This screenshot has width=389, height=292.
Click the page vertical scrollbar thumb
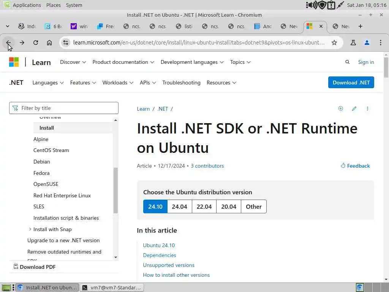[386, 68]
